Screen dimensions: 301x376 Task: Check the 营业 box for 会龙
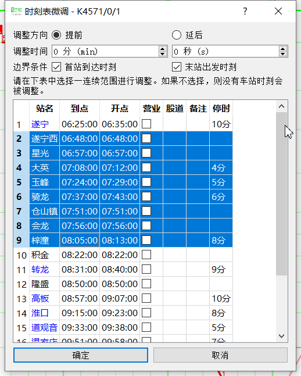[146, 225]
